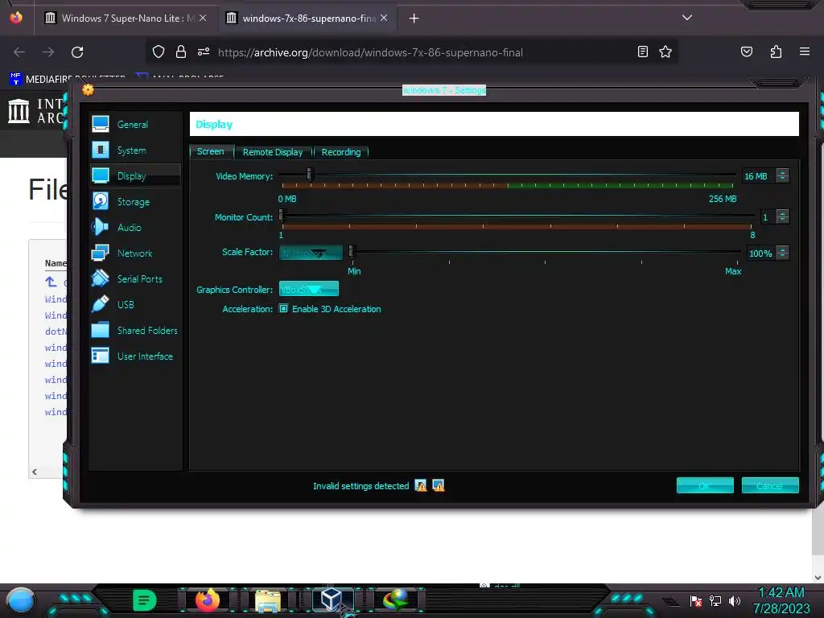Switch to Windows 7 Super-Nano Lite tab

[125, 18]
